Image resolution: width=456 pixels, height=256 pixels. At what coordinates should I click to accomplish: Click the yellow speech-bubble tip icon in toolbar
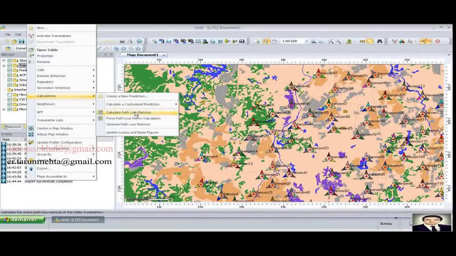(370, 41)
